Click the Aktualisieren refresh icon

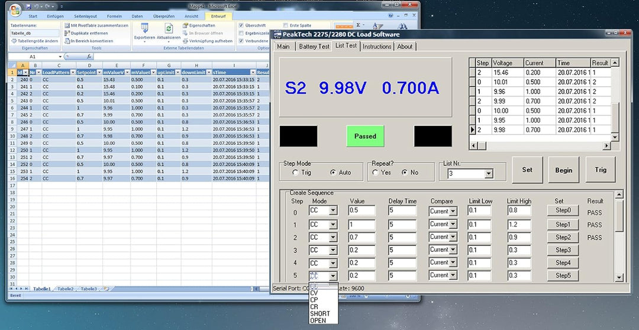(169, 28)
